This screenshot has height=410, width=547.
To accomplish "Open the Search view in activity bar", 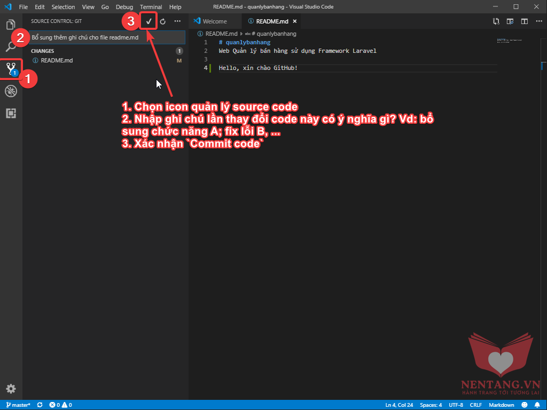I will (x=11, y=46).
